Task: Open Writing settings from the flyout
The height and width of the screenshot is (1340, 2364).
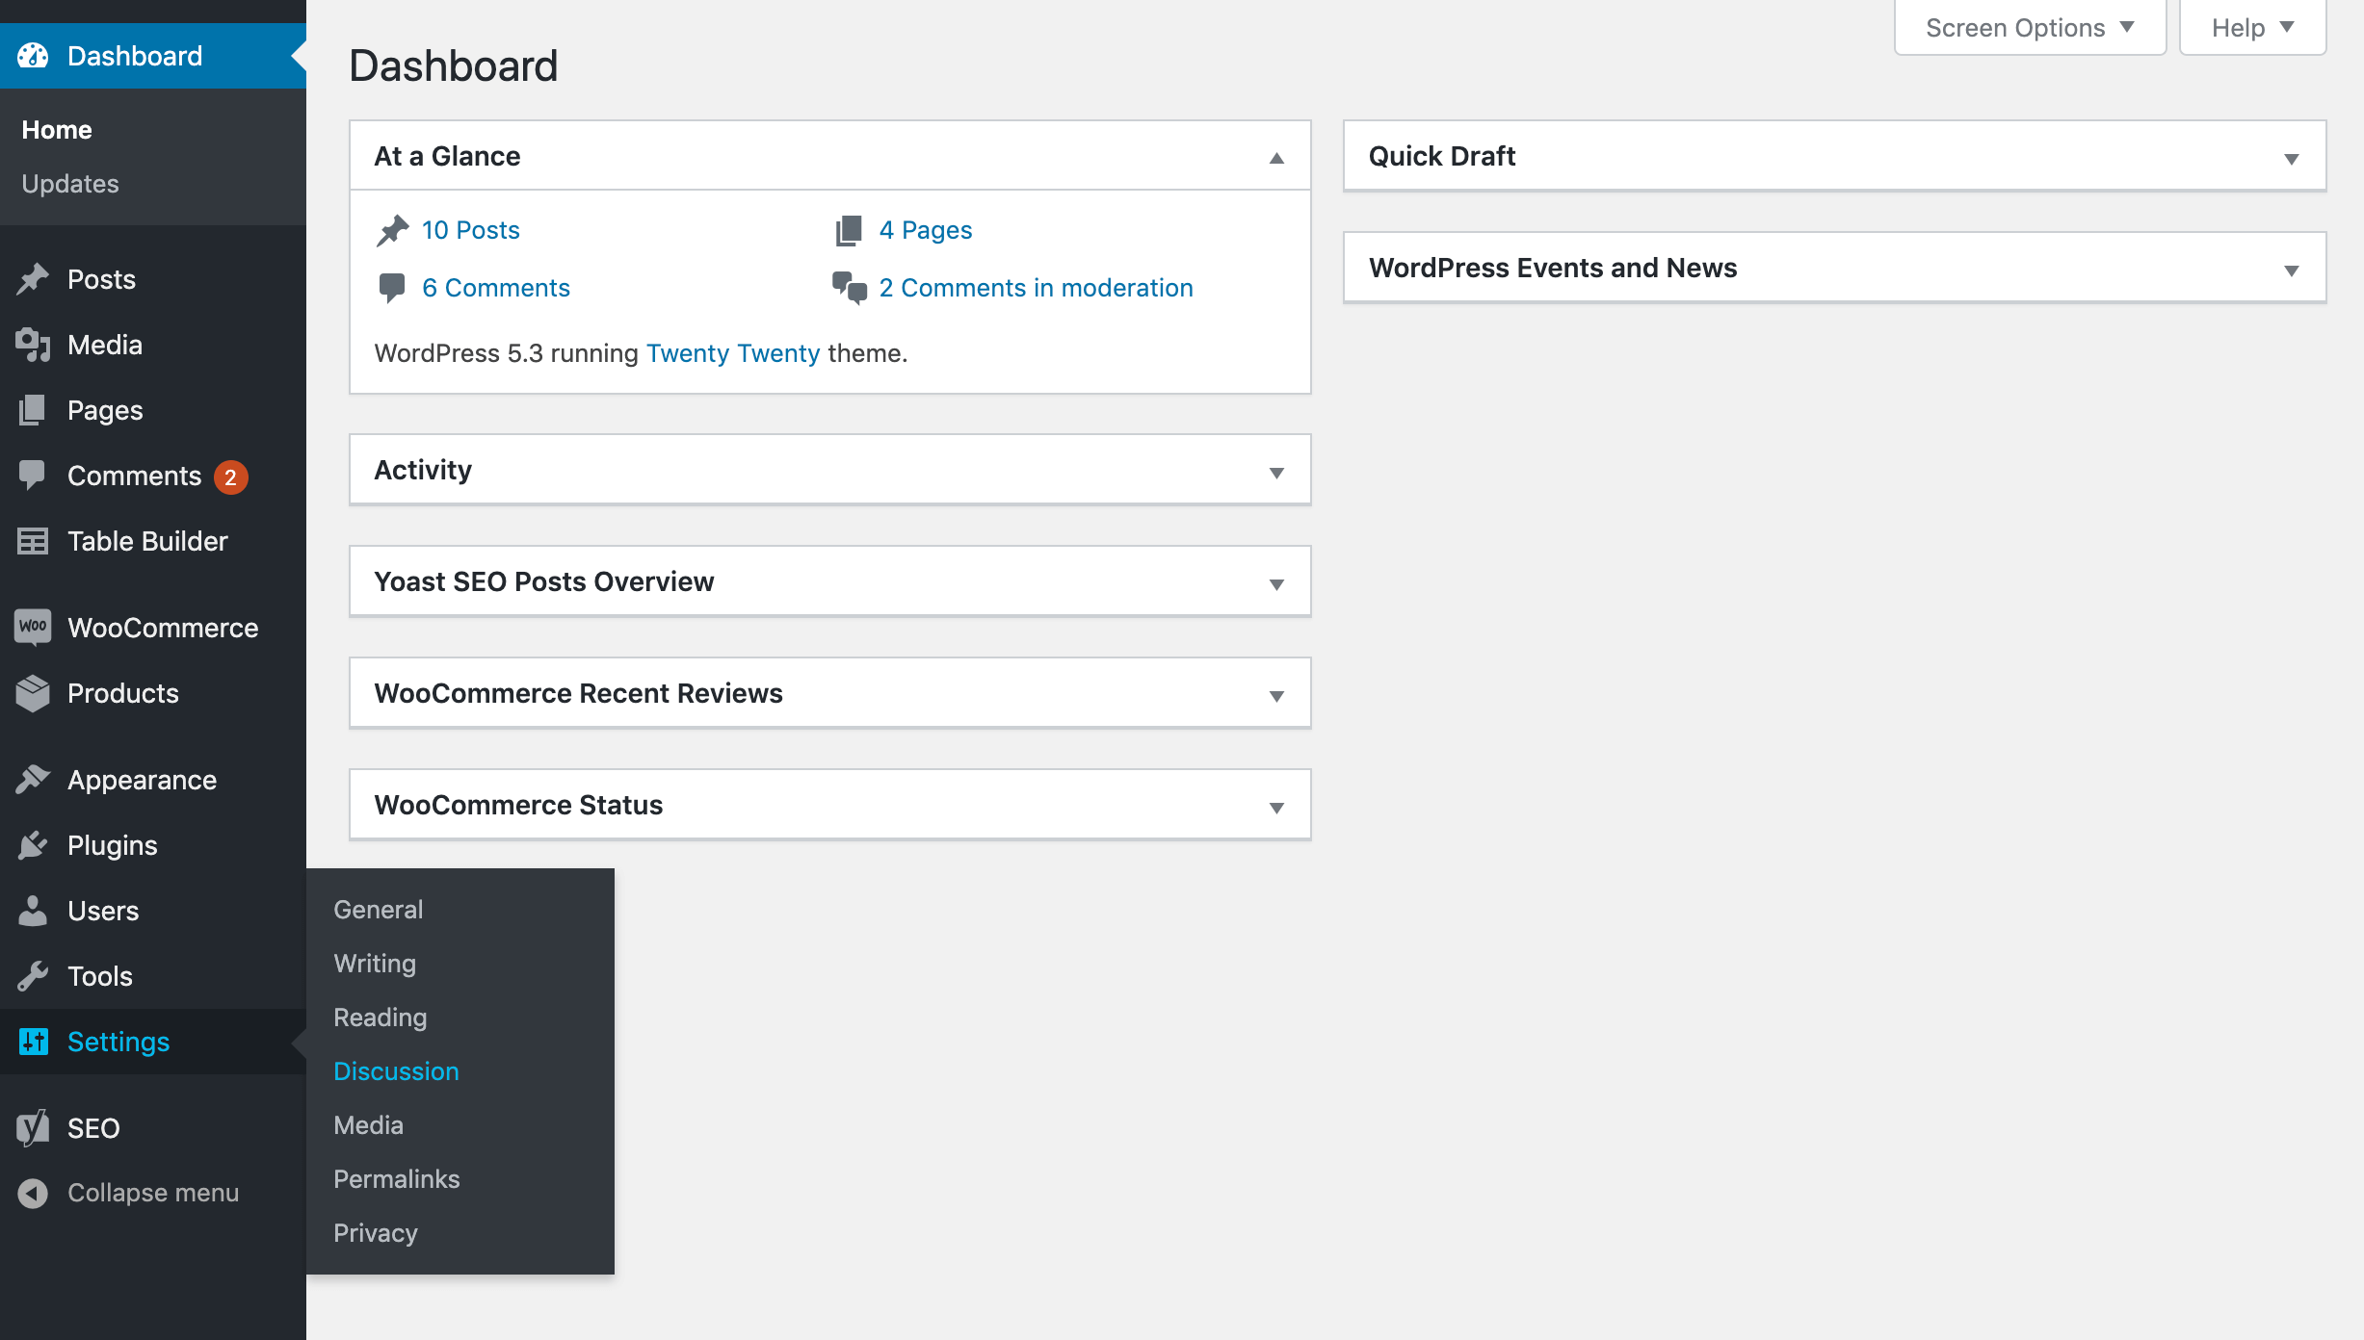Action: 375,964
